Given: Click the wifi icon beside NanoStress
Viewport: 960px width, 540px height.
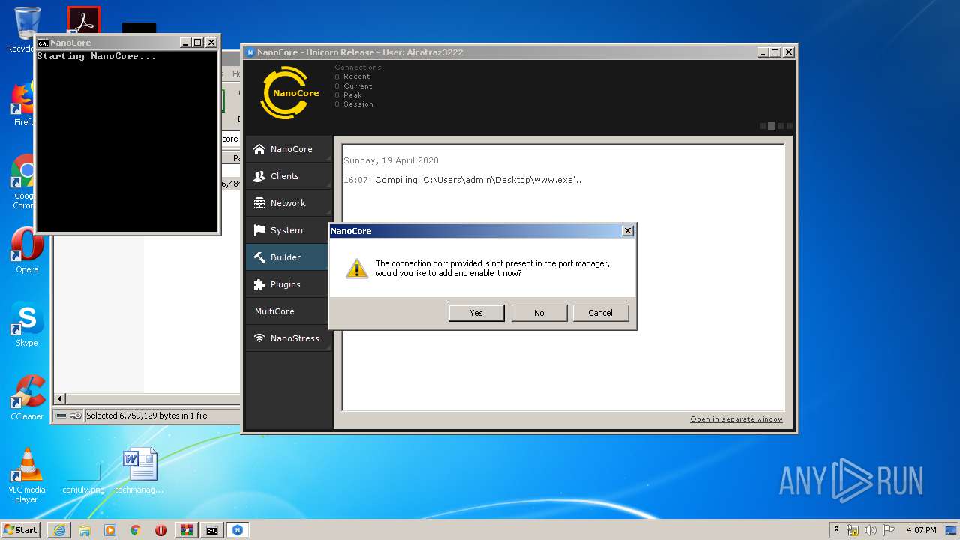Looking at the screenshot, I should [x=259, y=338].
